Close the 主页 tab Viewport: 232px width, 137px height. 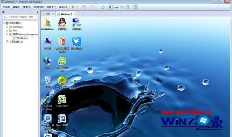point(53,14)
